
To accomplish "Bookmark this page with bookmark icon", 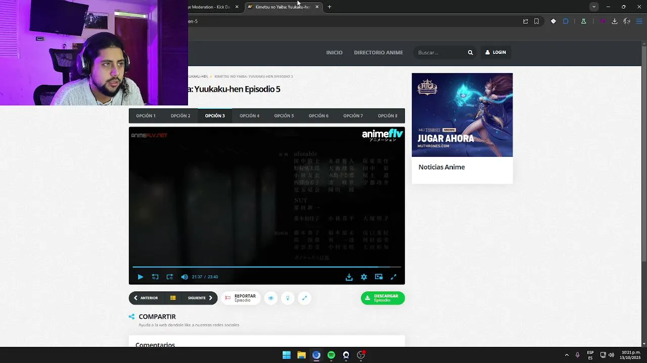I will pos(536,21).
